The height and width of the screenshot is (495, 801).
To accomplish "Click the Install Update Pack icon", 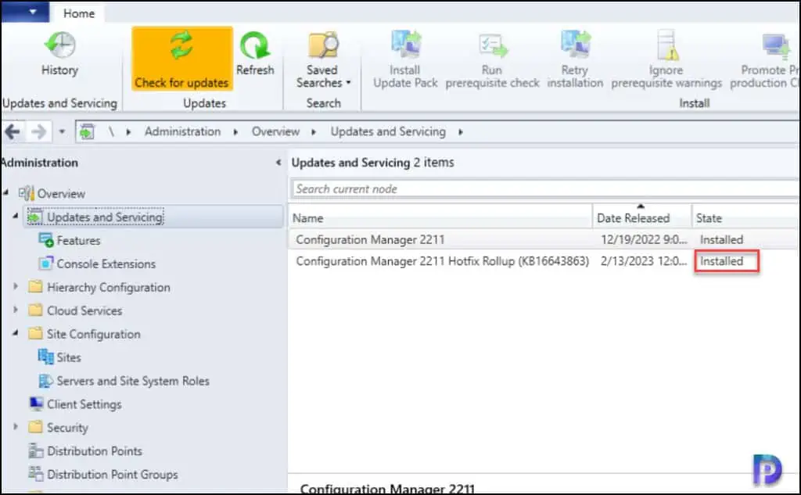I will (406, 45).
